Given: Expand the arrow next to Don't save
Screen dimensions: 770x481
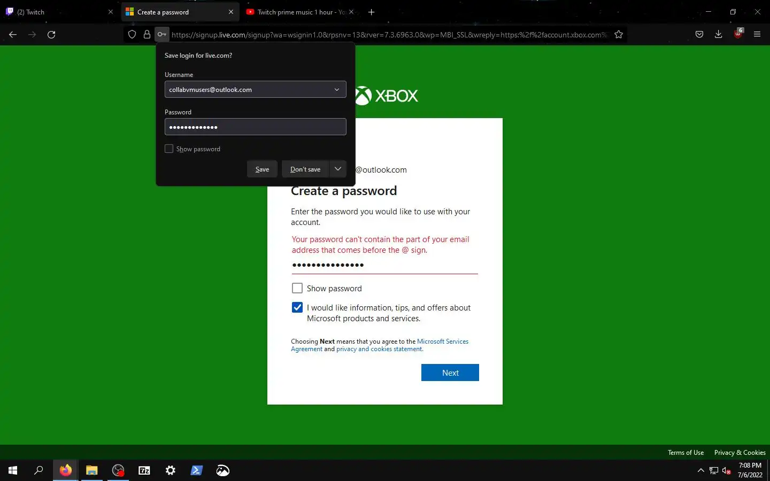Looking at the screenshot, I should coord(338,169).
